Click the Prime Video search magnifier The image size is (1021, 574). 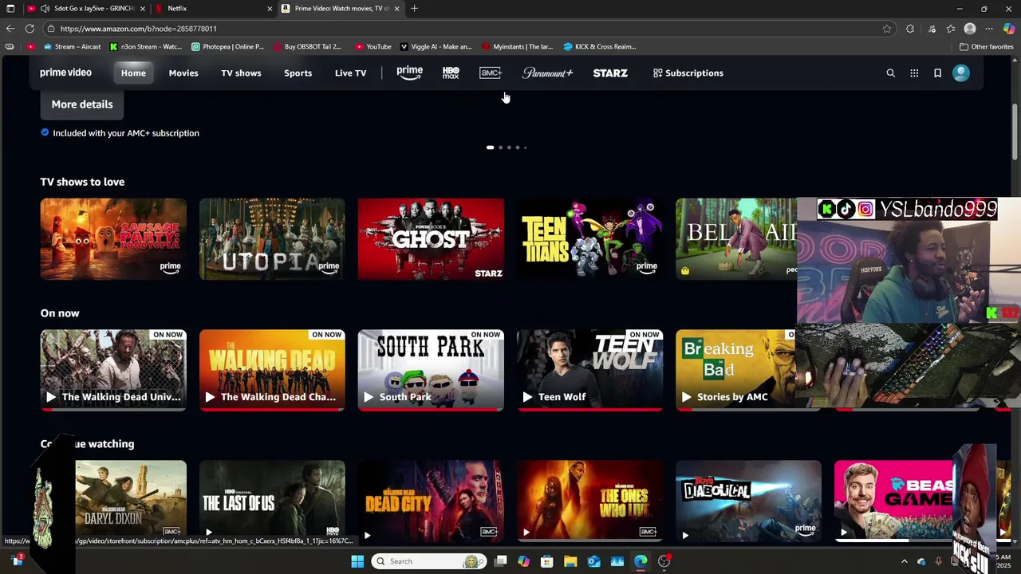891,73
